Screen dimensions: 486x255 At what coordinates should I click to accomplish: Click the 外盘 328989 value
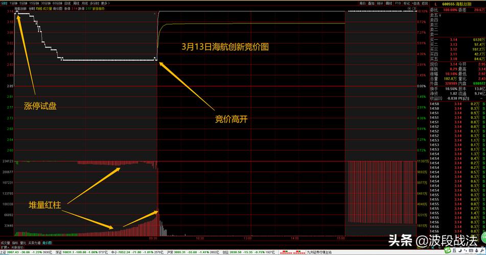pyautogui.click(x=451, y=84)
